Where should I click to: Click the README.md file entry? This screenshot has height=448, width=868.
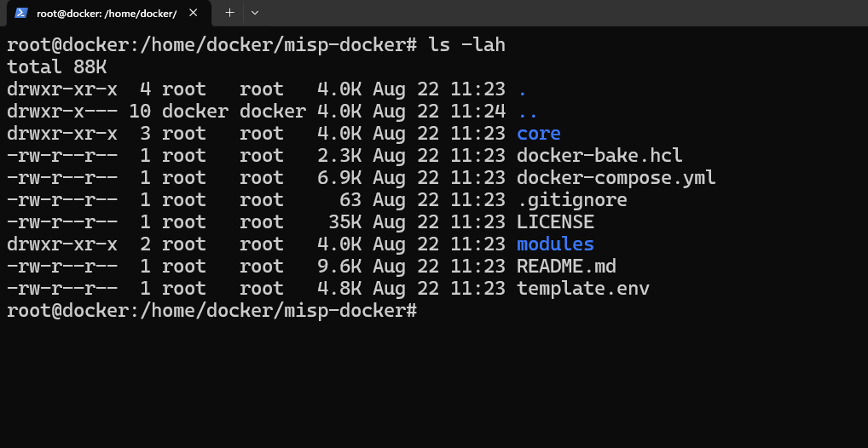(566, 267)
